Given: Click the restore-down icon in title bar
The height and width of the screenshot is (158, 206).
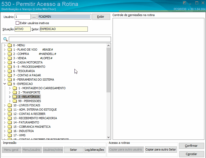Looking at the screenshot, I should [x=184, y=3].
